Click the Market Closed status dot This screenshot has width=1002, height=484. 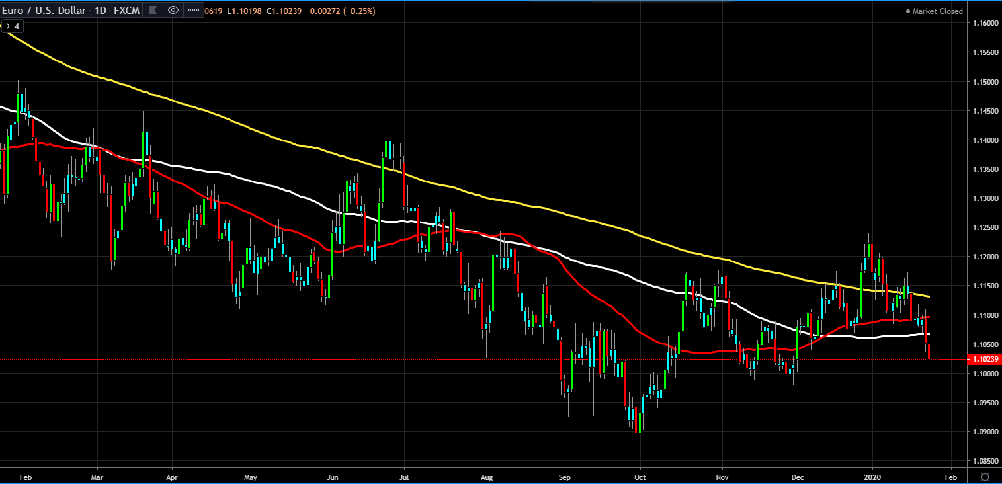point(908,11)
